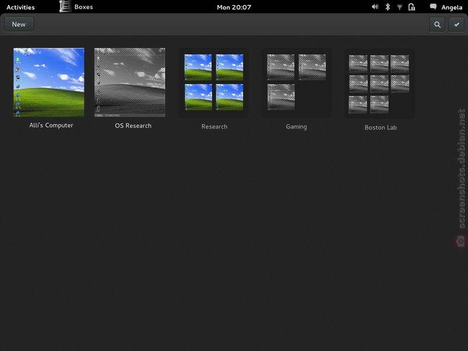Image resolution: width=468 pixels, height=351 pixels.
Task: Select the "Research" label under four-tile folder
Action: pyautogui.click(x=214, y=126)
